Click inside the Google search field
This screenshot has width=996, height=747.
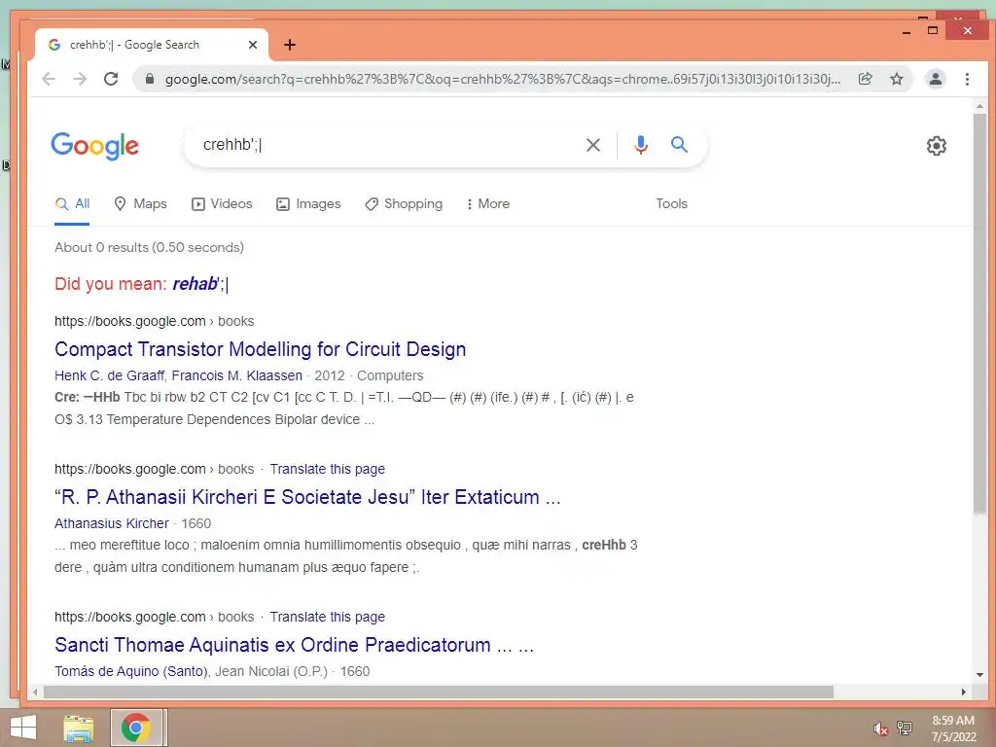[387, 145]
